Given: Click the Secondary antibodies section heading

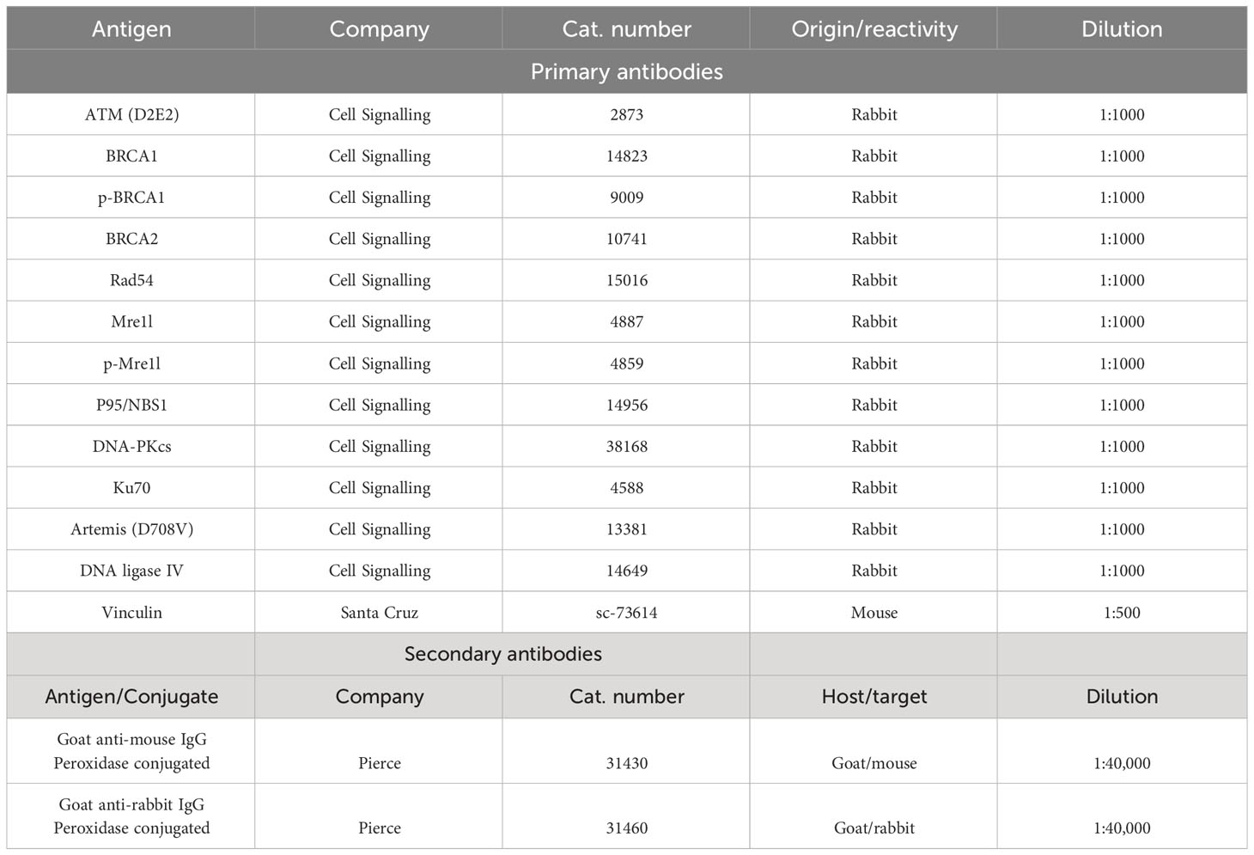Looking at the screenshot, I should 502,654.
